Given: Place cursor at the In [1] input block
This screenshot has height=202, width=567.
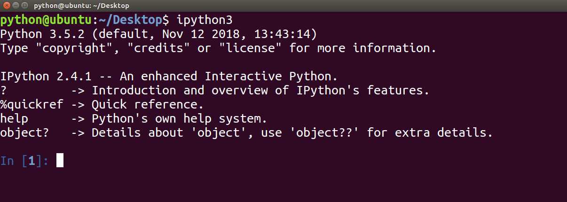Looking at the screenshot, I should point(60,161).
